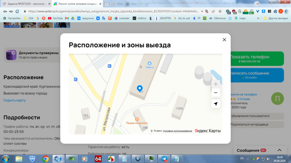This screenshot has width=291, height=163.
Task: Open the загрузчик bookmark
Action: point(85,18)
